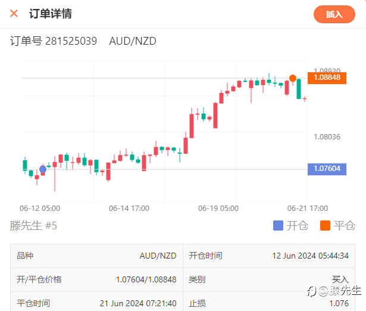Click the 类别 label cell
Screen dimensions: 366x311
[197, 279]
